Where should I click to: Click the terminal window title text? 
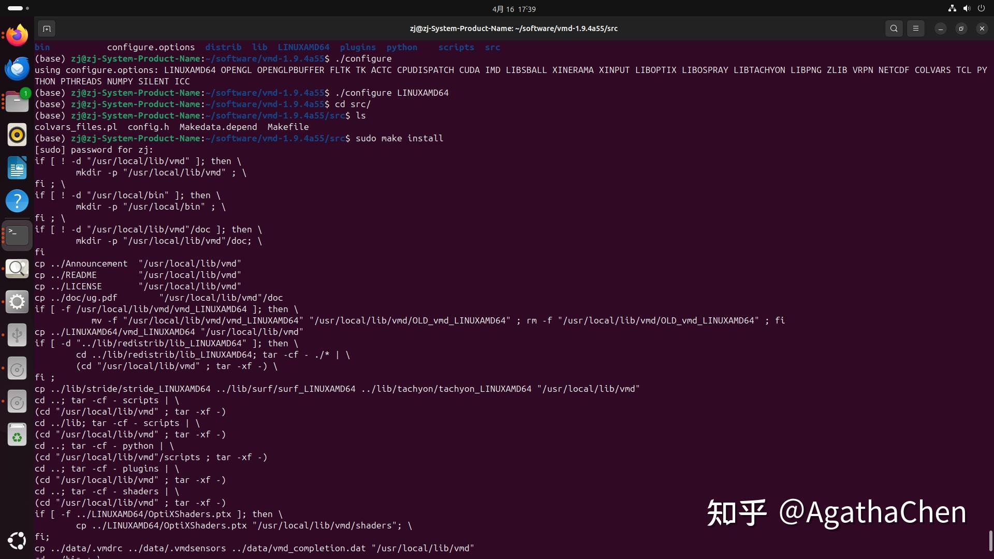point(514,28)
